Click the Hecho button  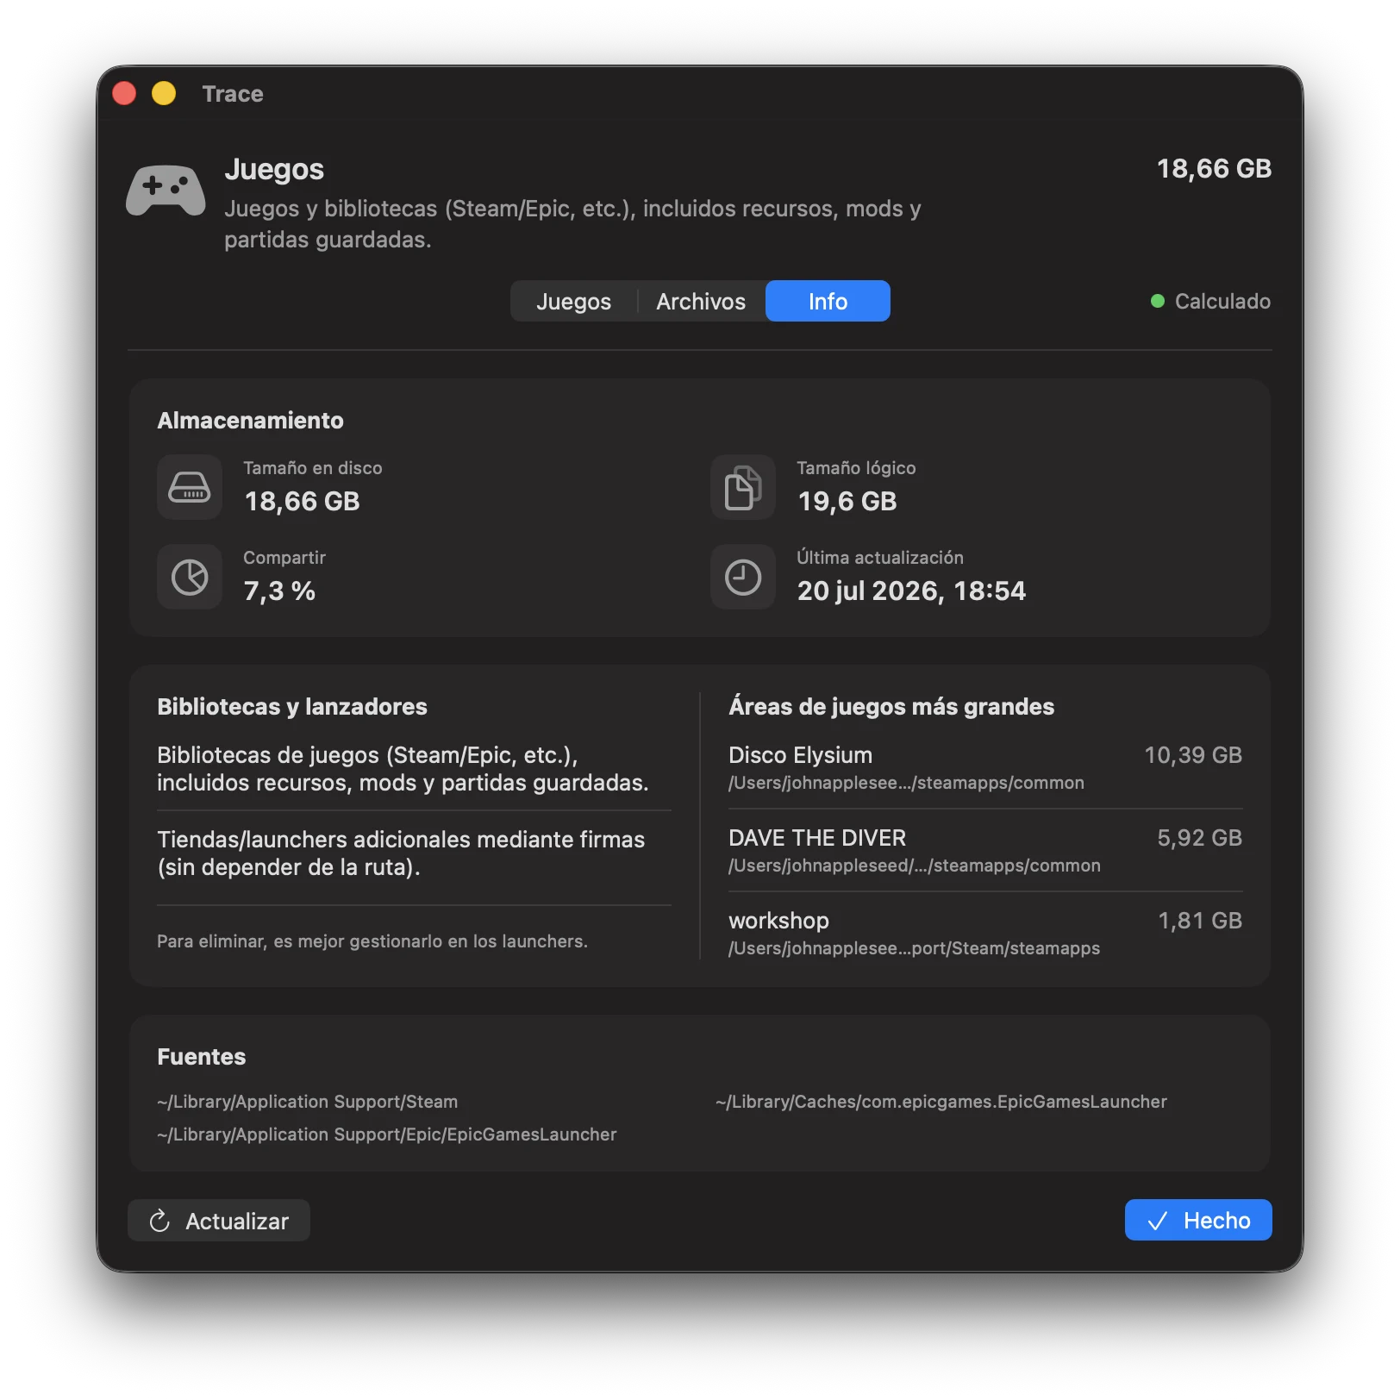pyautogui.click(x=1198, y=1220)
